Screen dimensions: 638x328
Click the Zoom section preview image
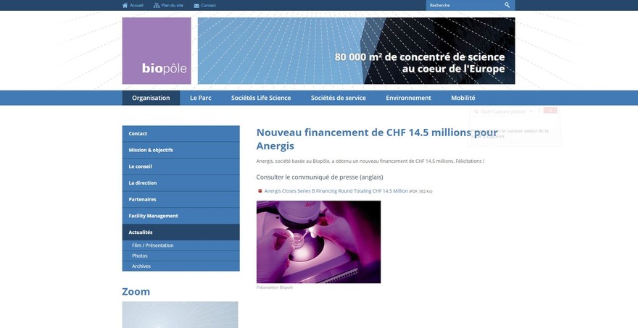(x=181, y=314)
